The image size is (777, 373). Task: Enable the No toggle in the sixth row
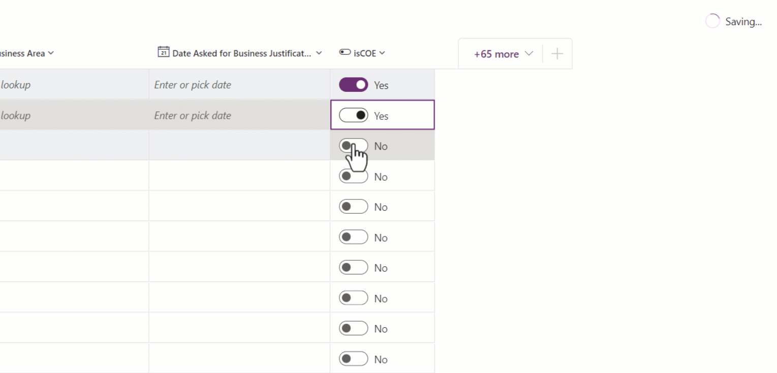point(353,236)
